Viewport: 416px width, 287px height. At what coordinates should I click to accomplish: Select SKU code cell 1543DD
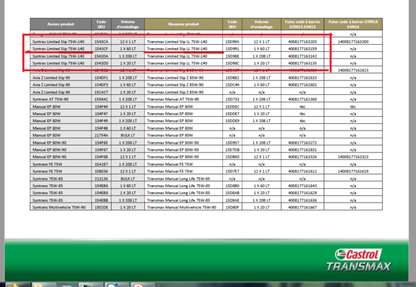pos(101,64)
